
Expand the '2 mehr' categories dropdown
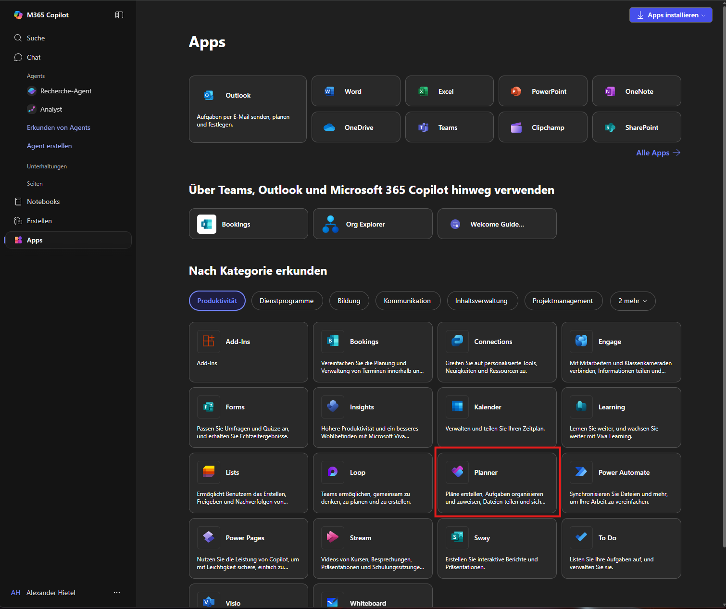(x=632, y=301)
